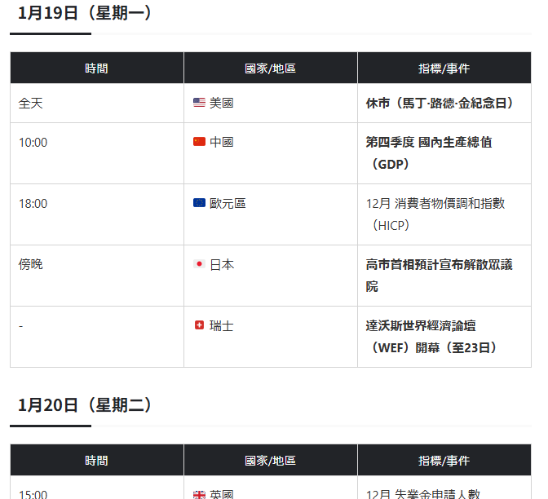Viewport: 548px width, 499px height.
Task: Select the 第四季度 國內生產總值 GDP event
Action: coord(429,152)
